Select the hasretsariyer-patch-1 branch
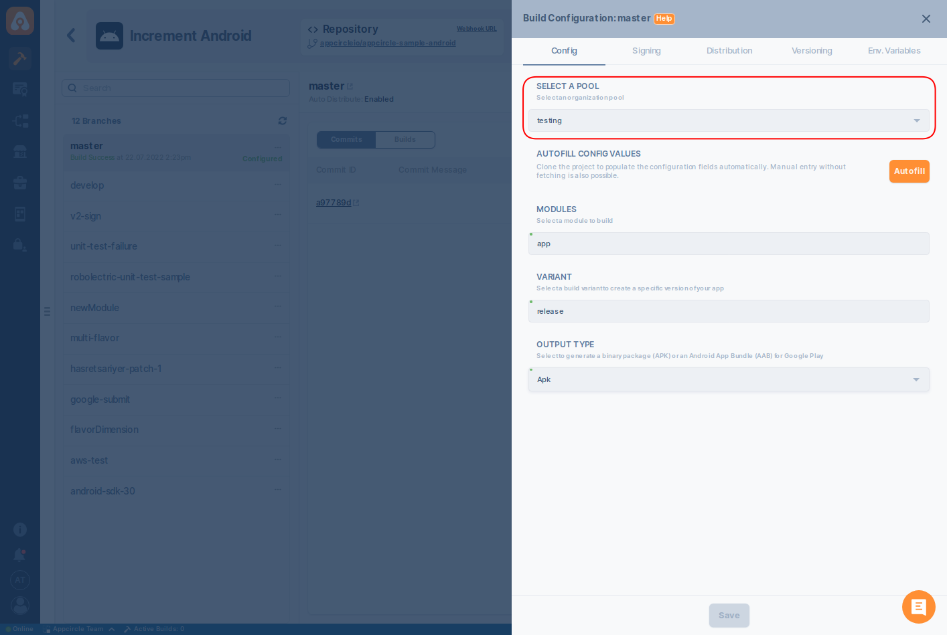Screen dimensions: 947x635 pyautogui.click(x=176, y=369)
